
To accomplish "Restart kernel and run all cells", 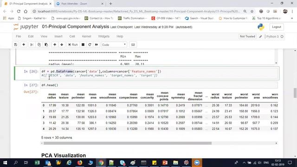I will pyautogui.click(x=97, y=45).
